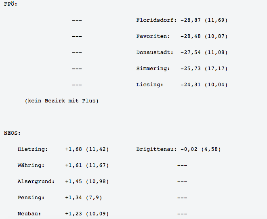Click the Neubau district label
The image size is (267, 219).
click(29, 214)
